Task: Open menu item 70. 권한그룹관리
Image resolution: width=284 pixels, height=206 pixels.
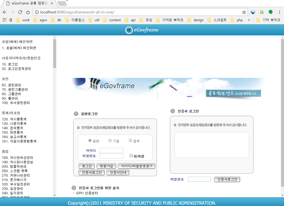Action: 15,89
